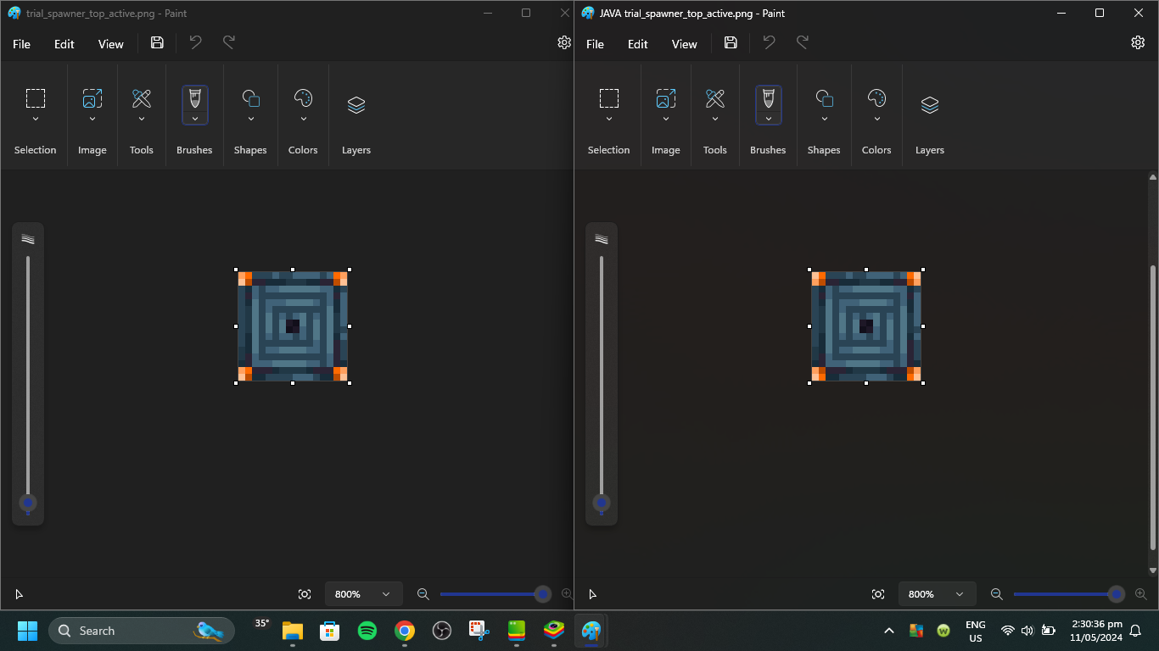The image size is (1159, 651).
Task: Select the Brushes tool in right Paint window
Action: click(768, 99)
